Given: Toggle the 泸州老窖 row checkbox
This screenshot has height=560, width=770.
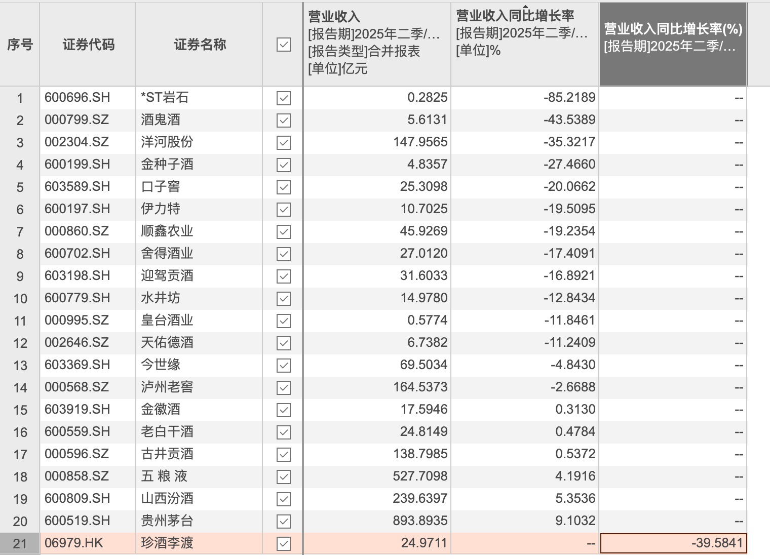Looking at the screenshot, I should [284, 387].
